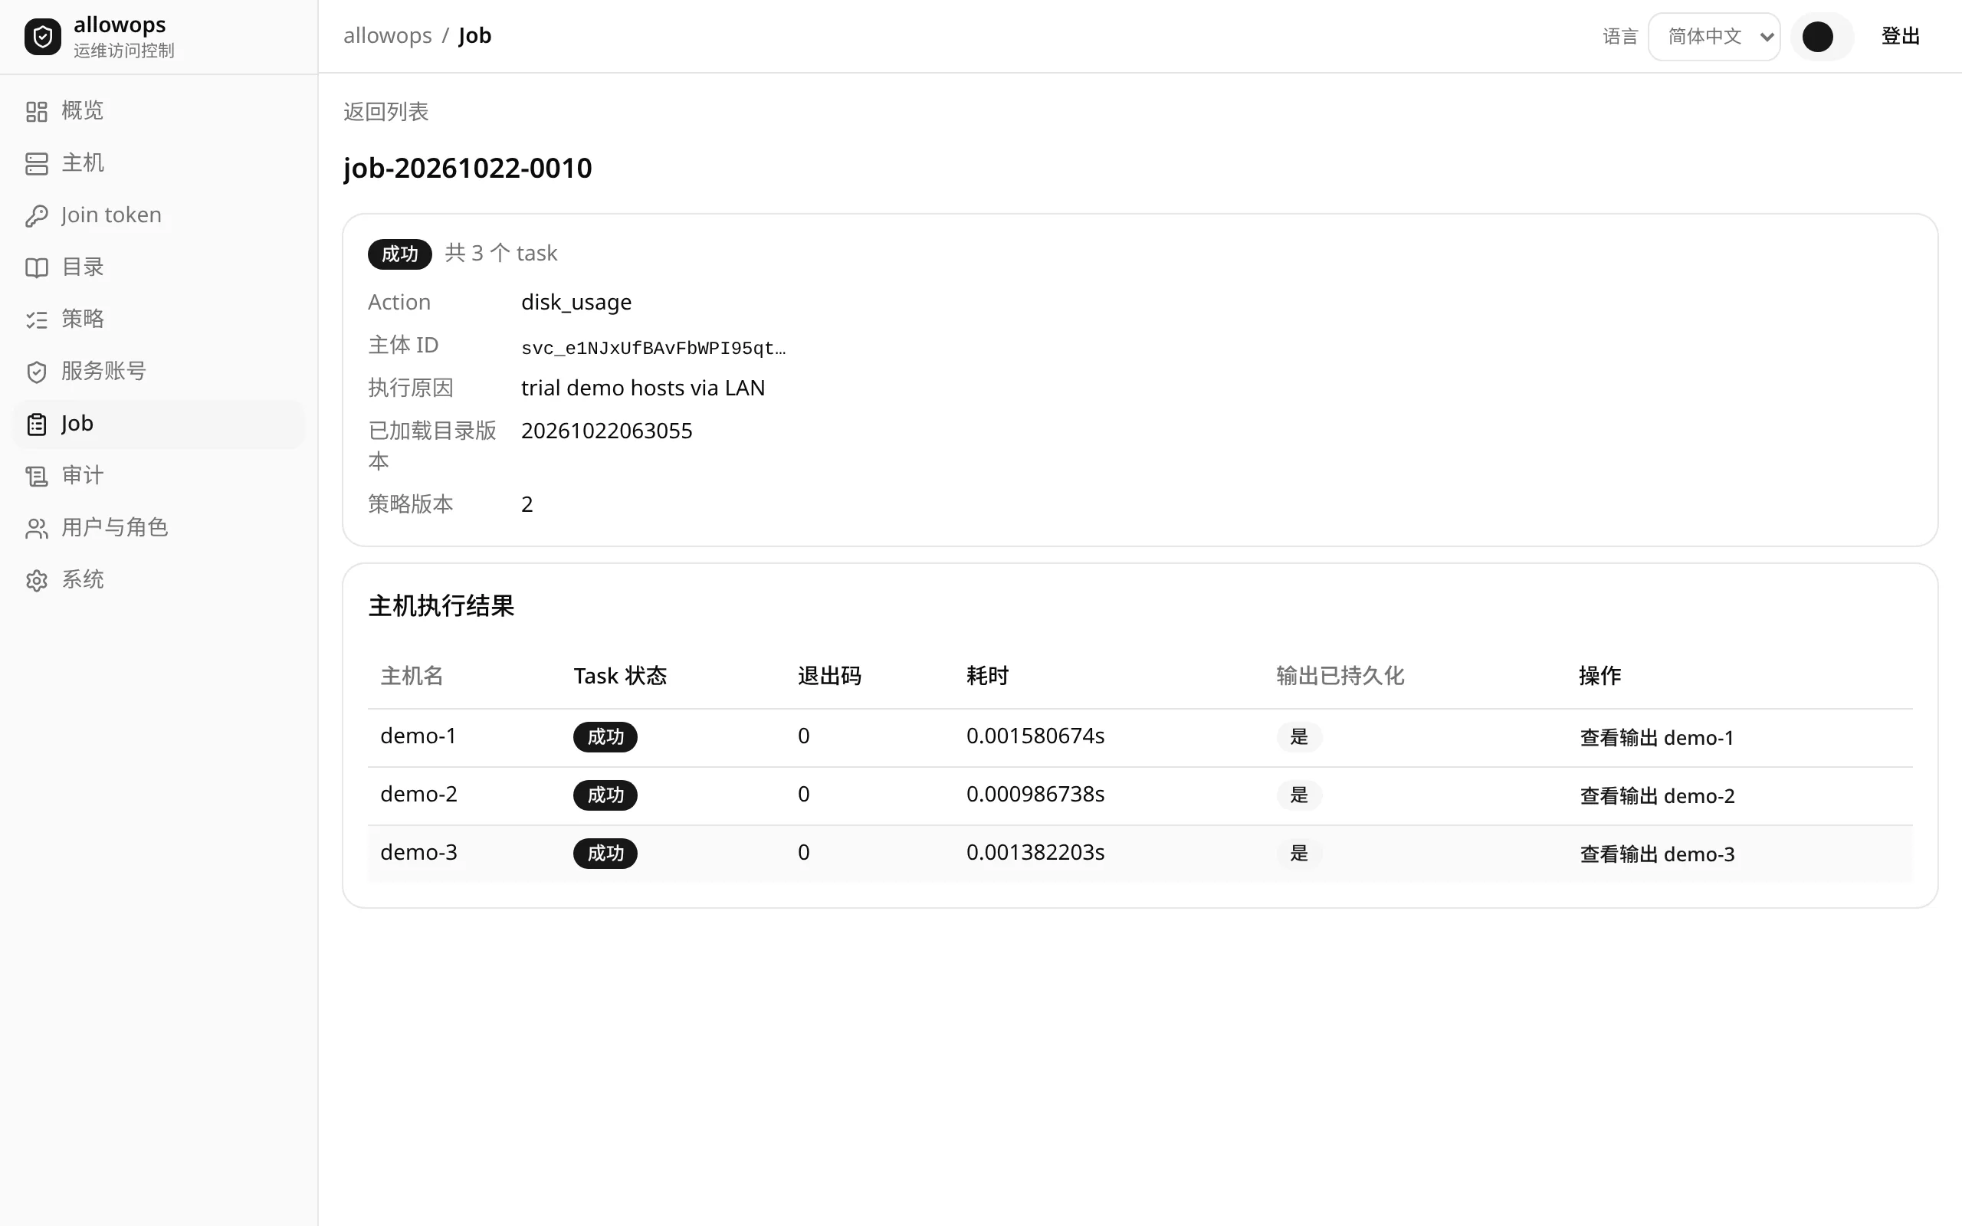Image resolution: width=1962 pixels, height=1226 pixels.
Task: Click the 是 badge in demo-3 row
Action: [1299, 854]
